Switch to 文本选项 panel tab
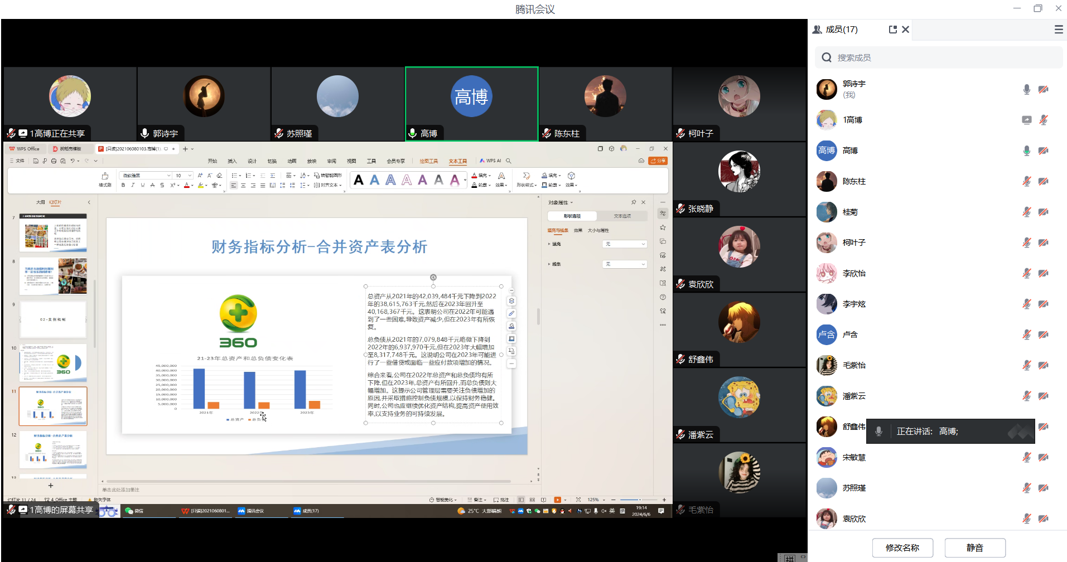Image resolution: width=1067 pixels, height=562 pixels. [622, 216]
